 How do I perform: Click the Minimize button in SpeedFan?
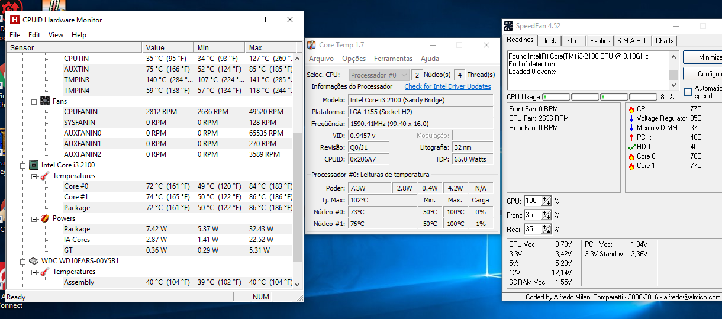[704, 57]
